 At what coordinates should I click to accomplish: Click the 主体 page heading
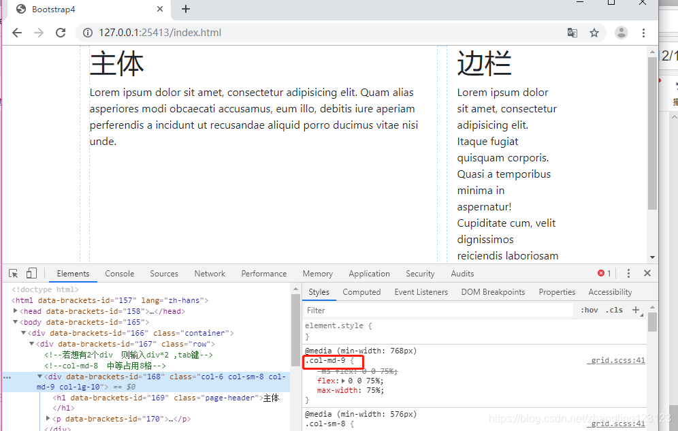(x=117, y=63)
